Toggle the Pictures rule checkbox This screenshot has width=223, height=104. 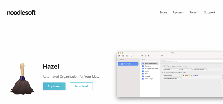pos(143,76)
